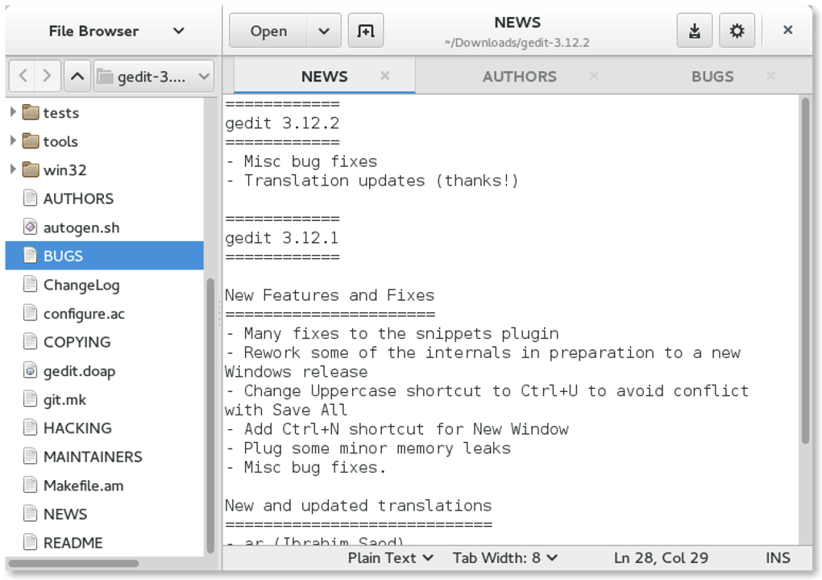The width and height of the screenshot is (822, 580).
Task: Select the MAINTAINERS file name
Action: click(93, 457)
